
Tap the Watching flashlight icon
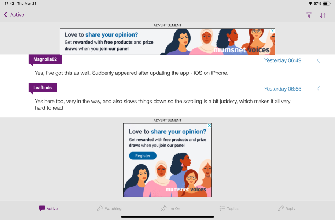(100, 208)
